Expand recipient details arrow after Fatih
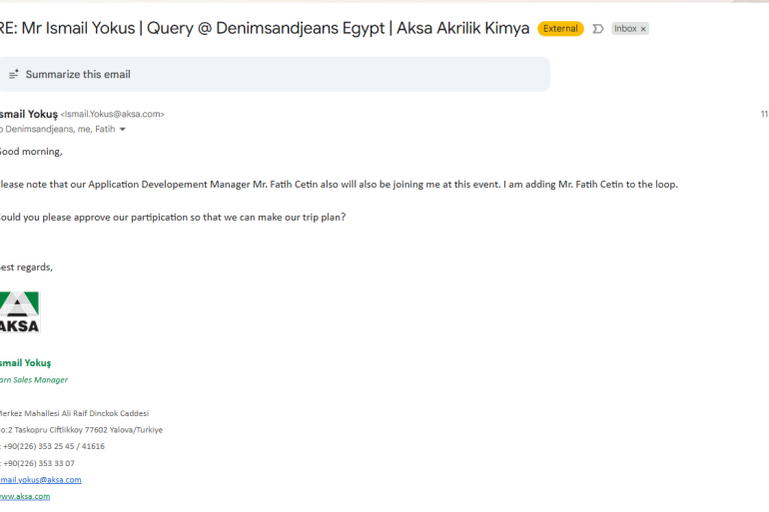The image size is (769, 512). tap(123, 130)
